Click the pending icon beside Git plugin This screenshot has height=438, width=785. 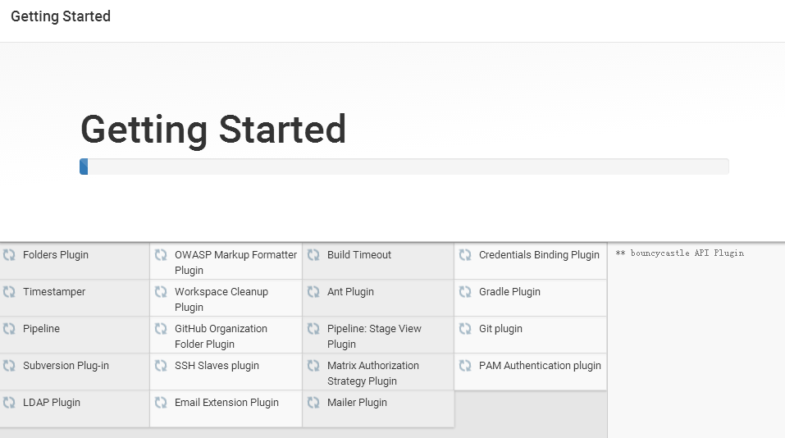click(x=465, y=329)
